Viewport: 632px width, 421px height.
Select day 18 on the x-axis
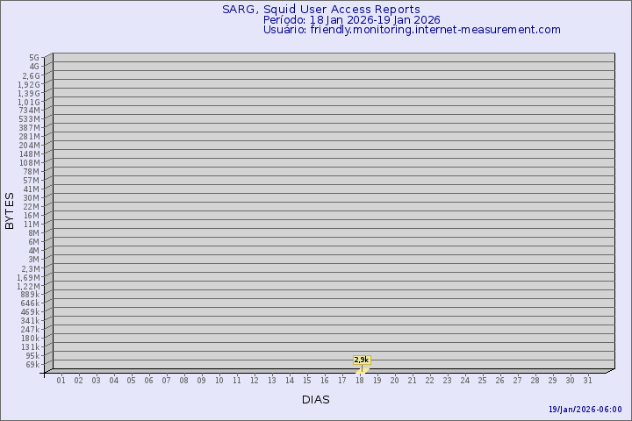(360, 380)
